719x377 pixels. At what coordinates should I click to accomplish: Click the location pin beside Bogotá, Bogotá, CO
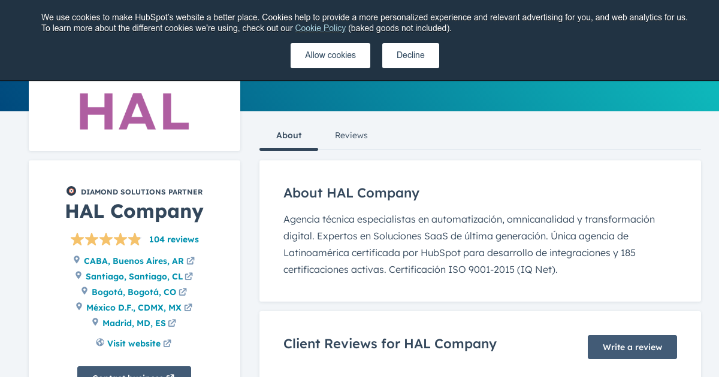pos(84,291)
